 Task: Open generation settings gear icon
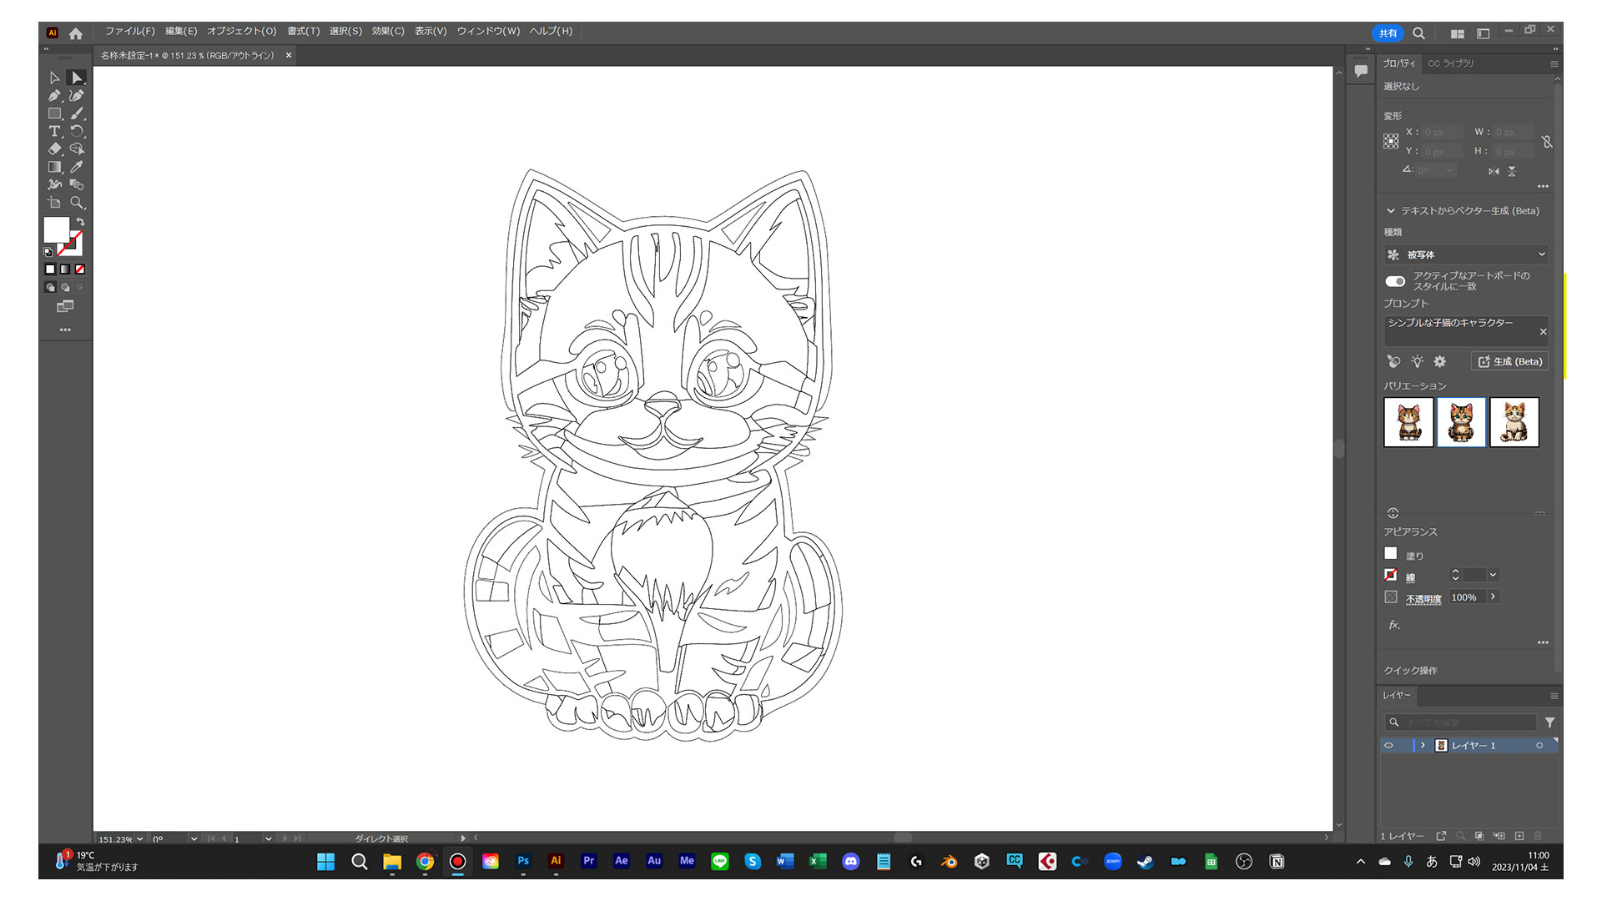click(1439, 361)
